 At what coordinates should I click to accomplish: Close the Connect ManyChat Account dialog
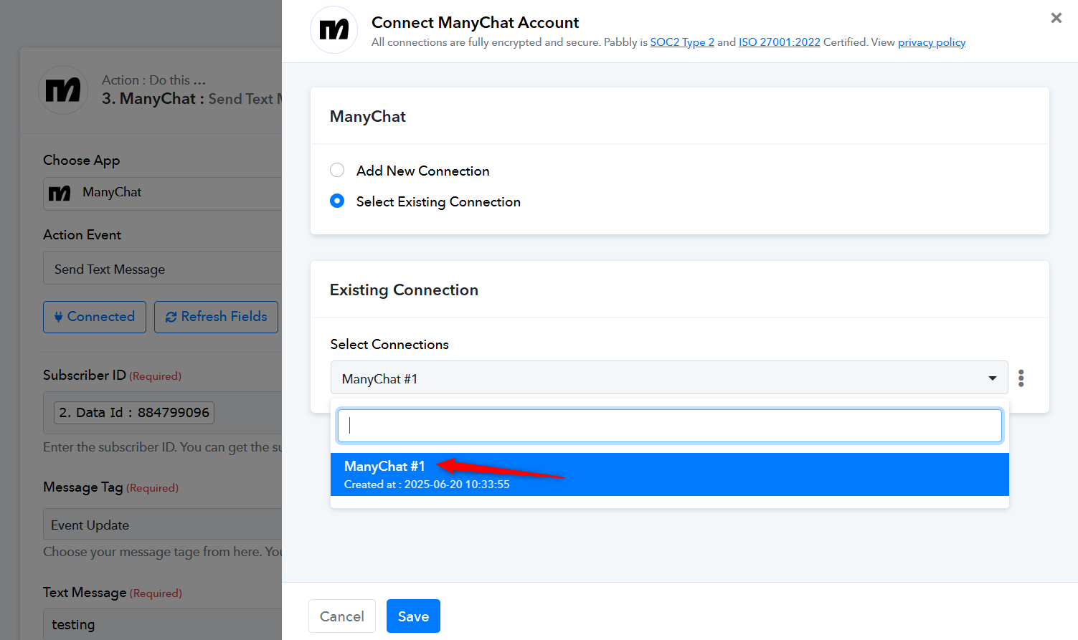coord(1056,18)
